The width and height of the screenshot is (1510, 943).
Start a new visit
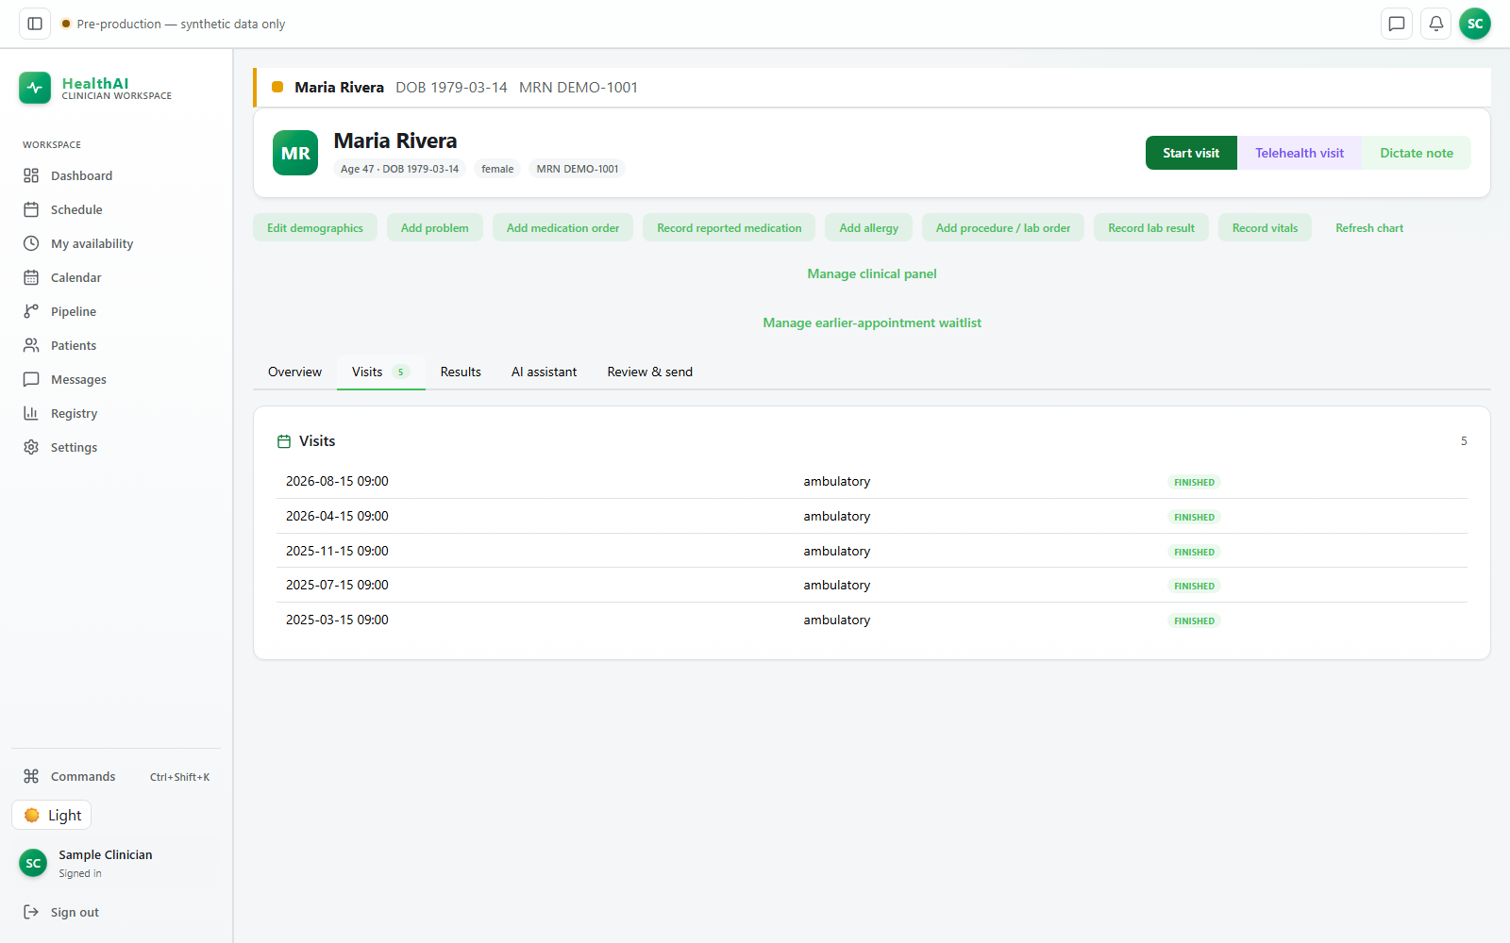click(1191, 153)
